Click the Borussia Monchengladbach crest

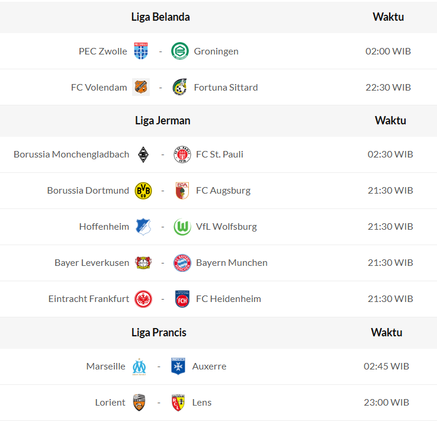point(143,155)
